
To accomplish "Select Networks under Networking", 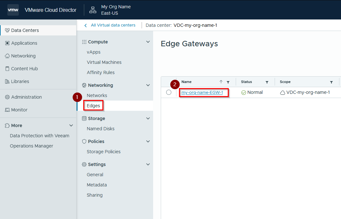I will pyautogui.click(x=97, y=95).
